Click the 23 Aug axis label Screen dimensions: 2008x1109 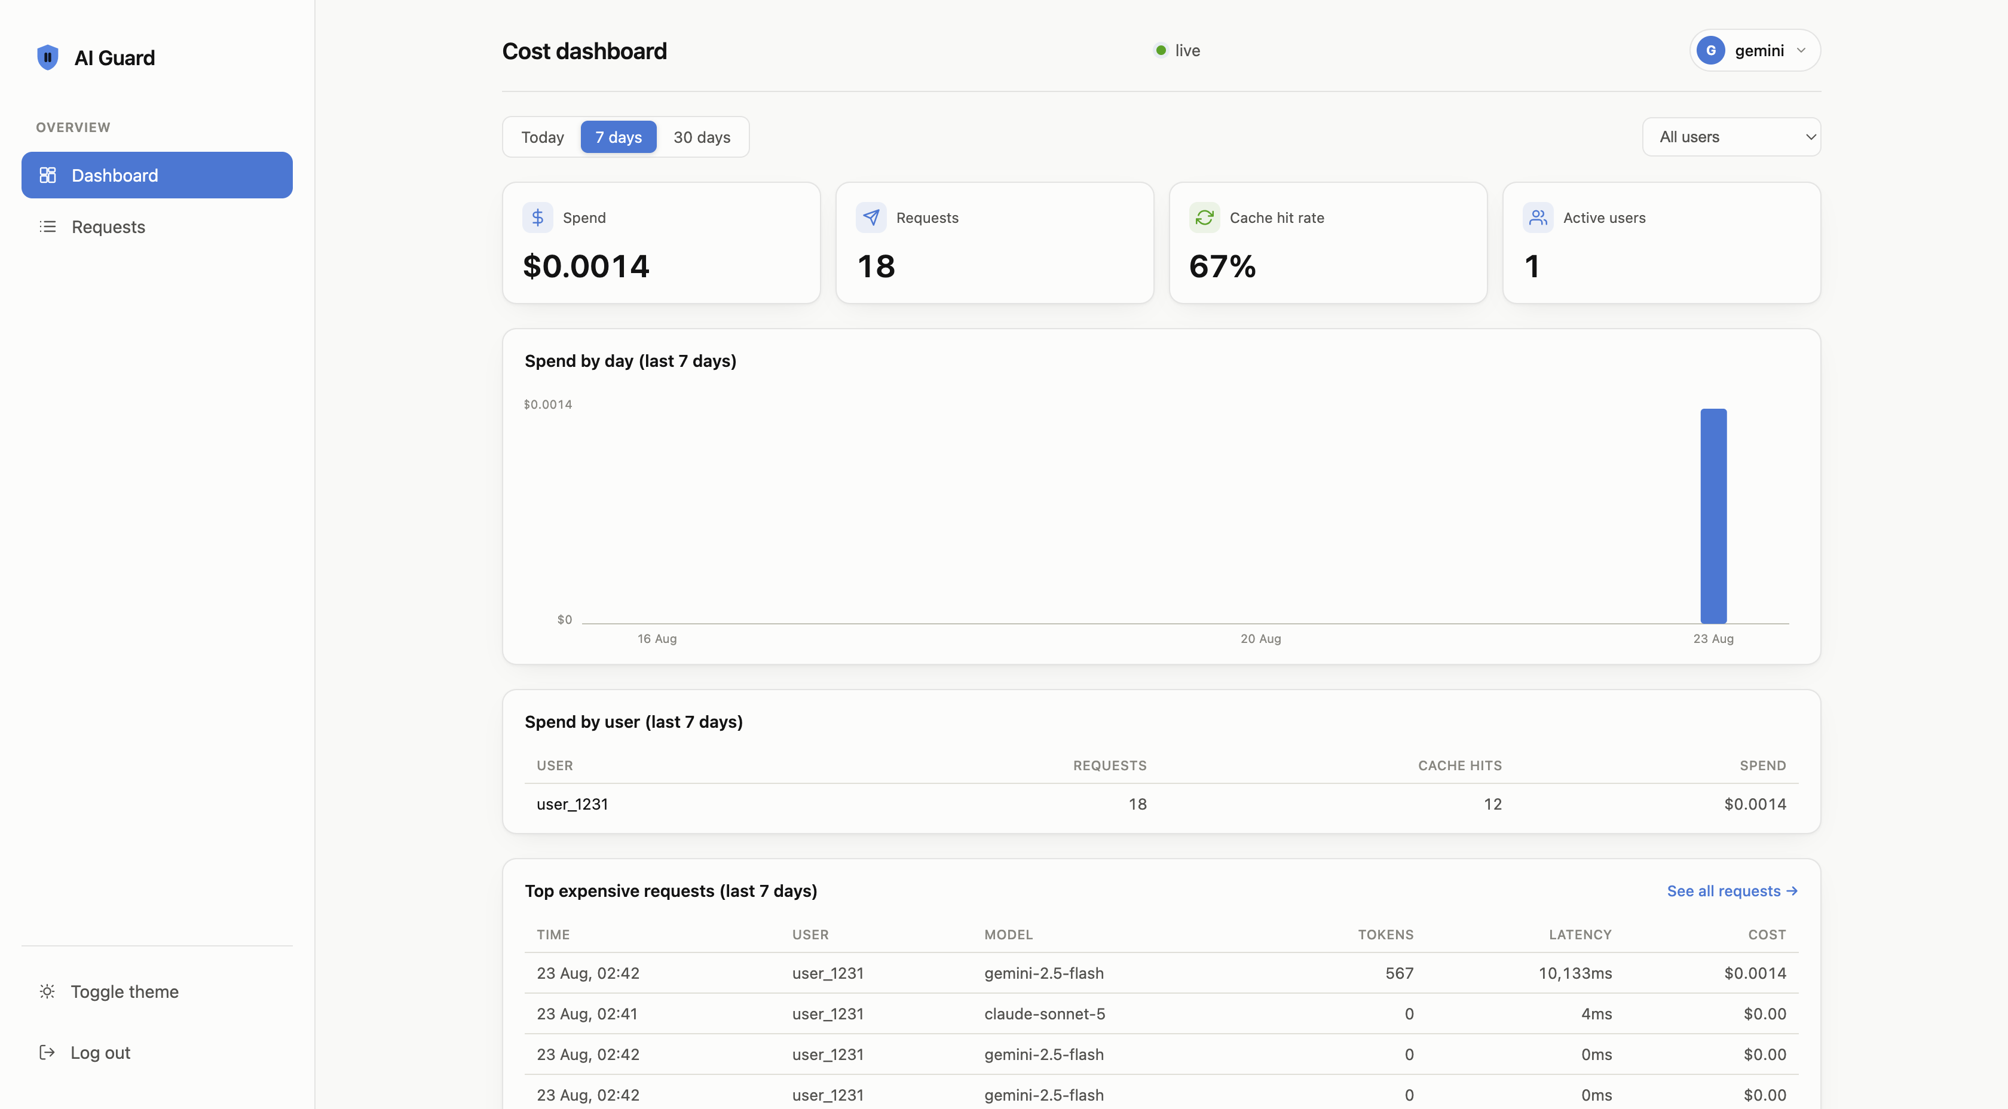click(x=1713, y=638)
